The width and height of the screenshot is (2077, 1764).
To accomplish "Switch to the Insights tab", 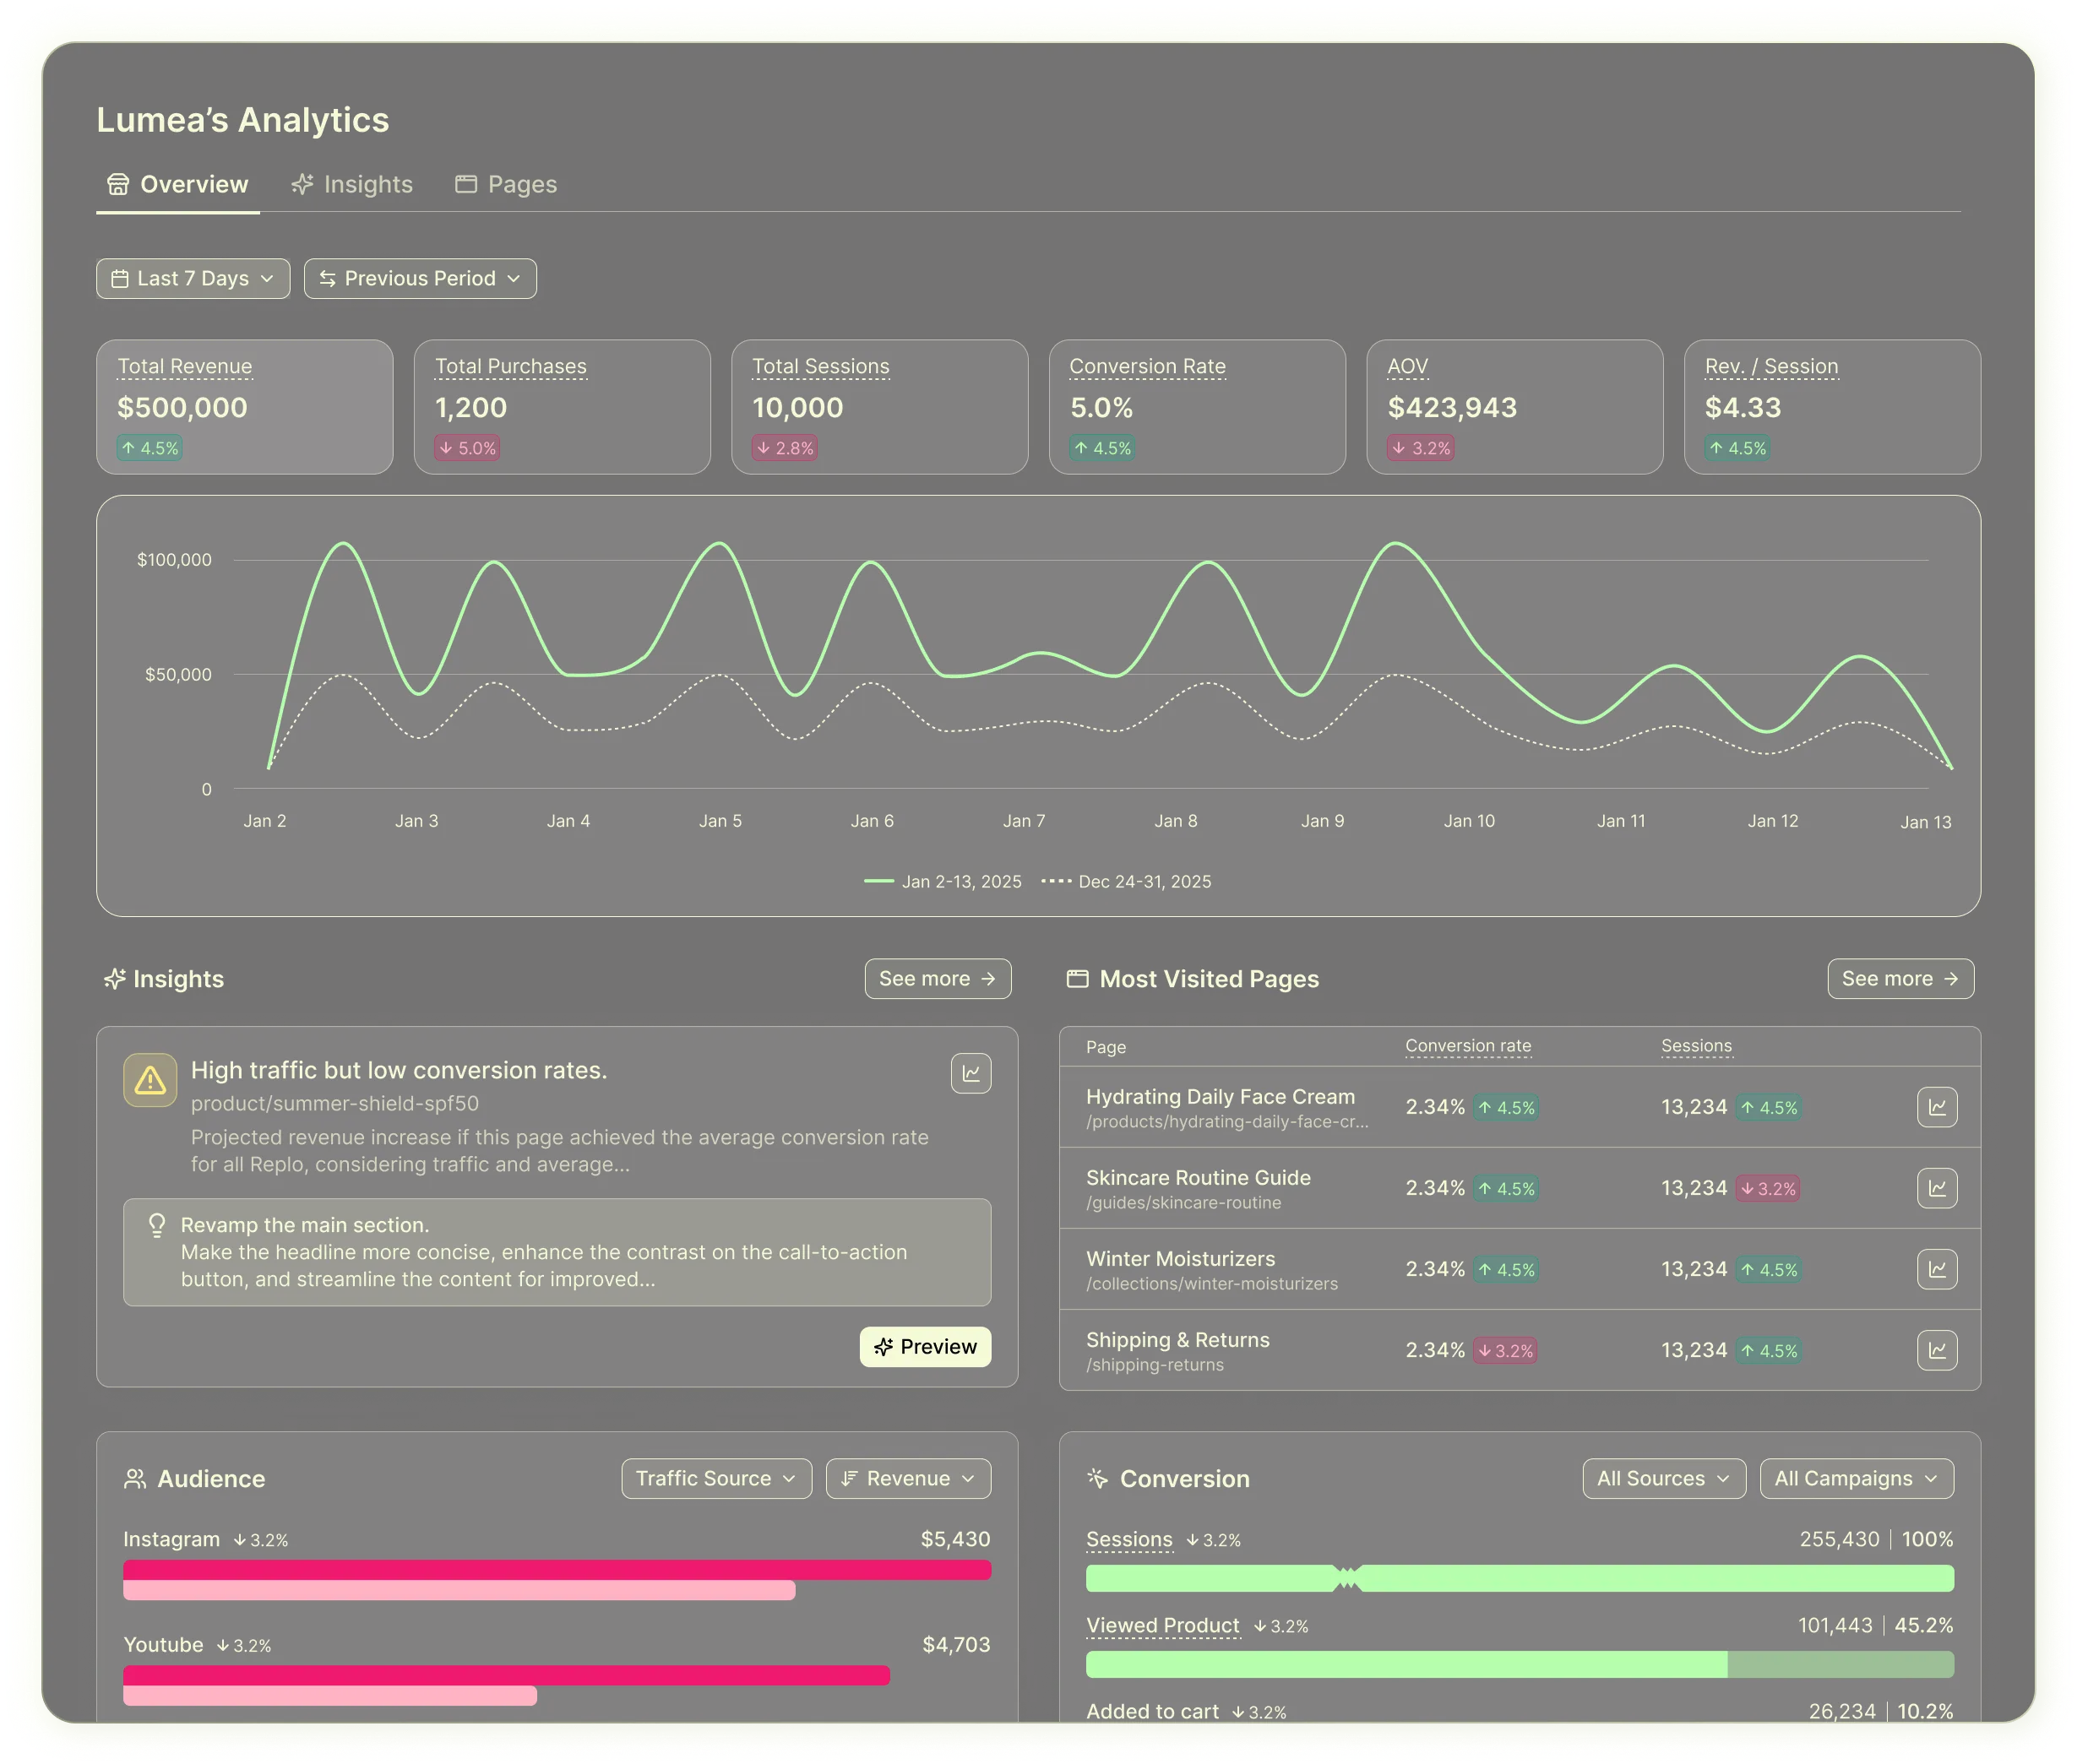I will (x=352, y=184).
